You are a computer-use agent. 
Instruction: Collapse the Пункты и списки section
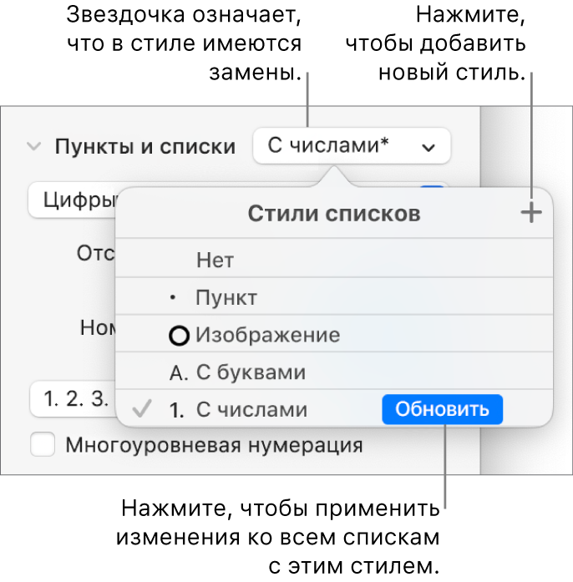click(x=33, y=146)
